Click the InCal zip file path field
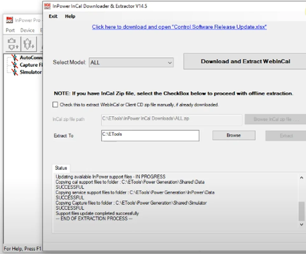The width and height of the screenshot is (306, 254). pos(172,120)
